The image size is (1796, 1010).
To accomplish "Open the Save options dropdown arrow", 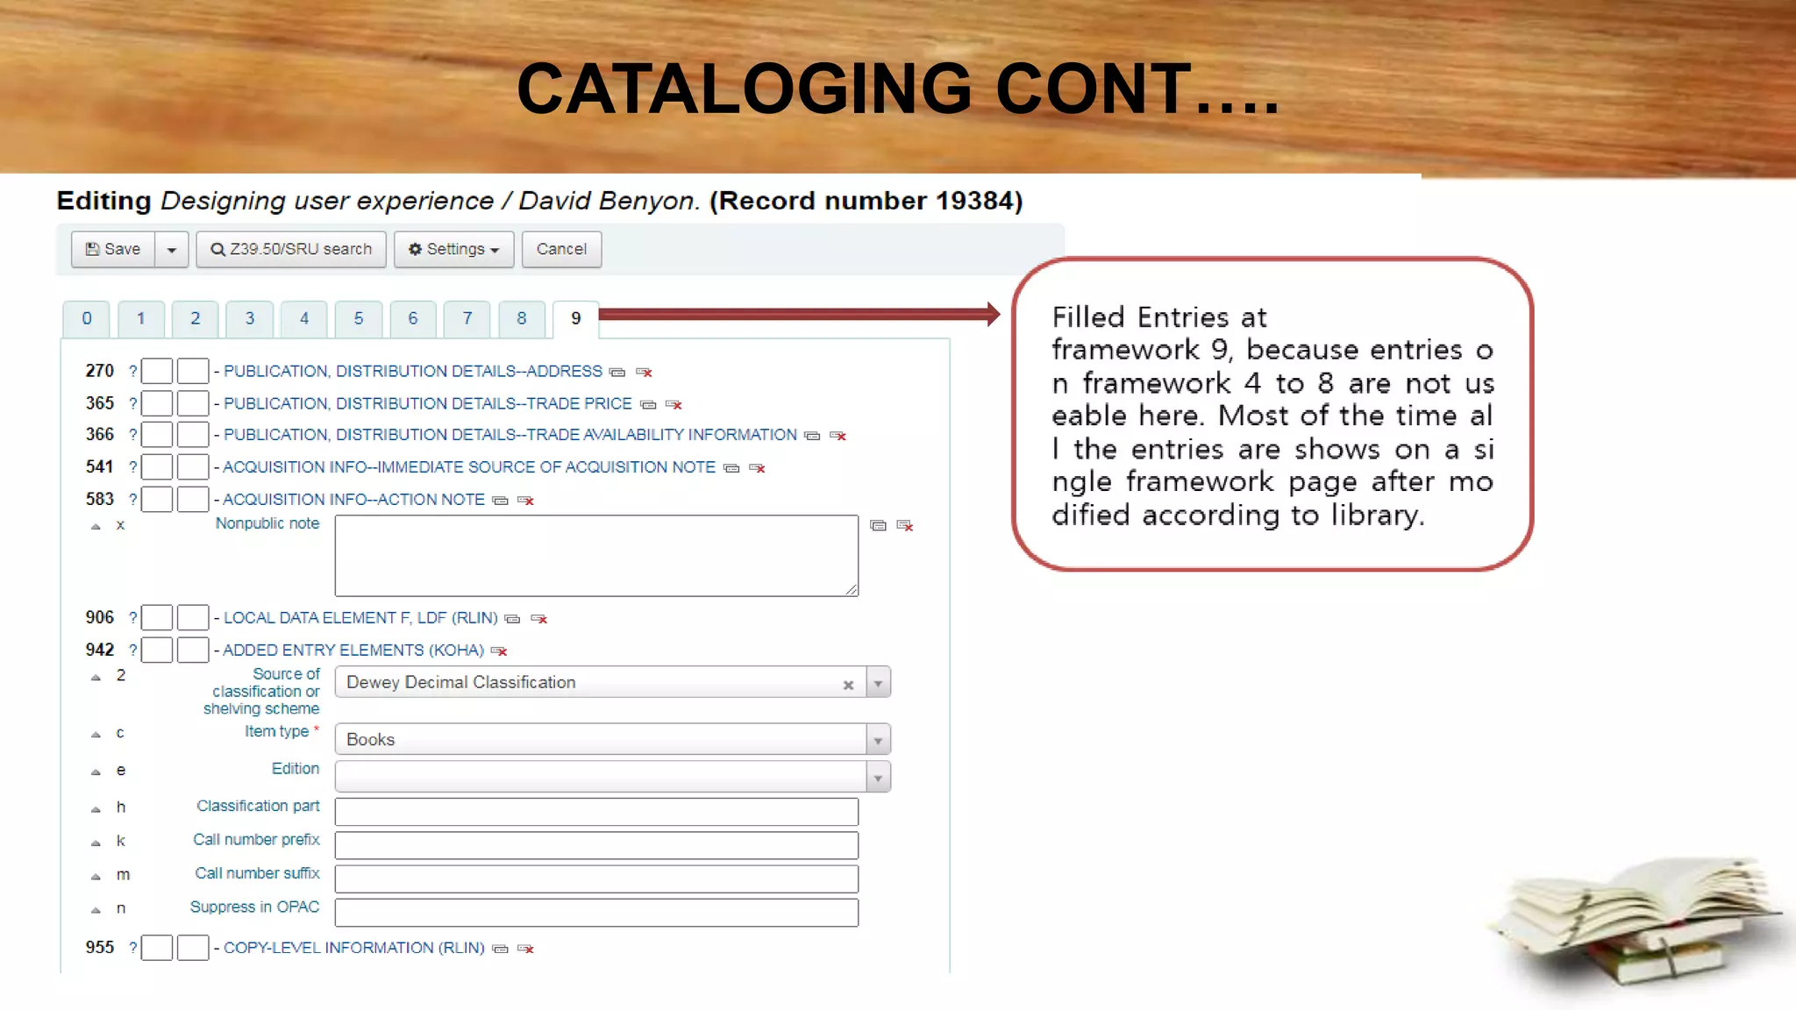I will tap(172, 250).
